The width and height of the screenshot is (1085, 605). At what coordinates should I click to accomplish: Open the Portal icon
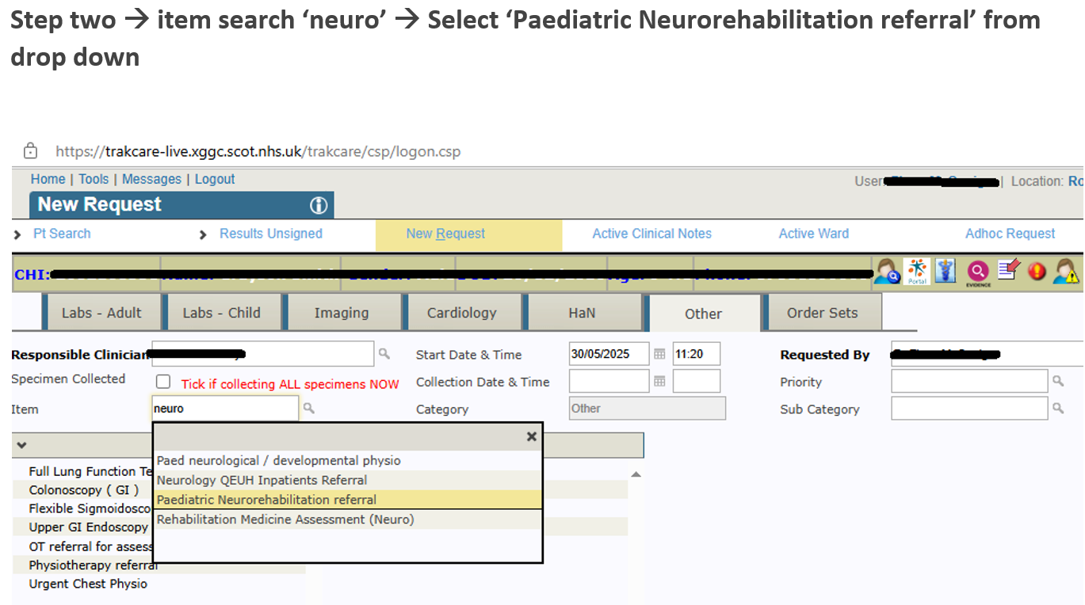[x=917, y=272]
